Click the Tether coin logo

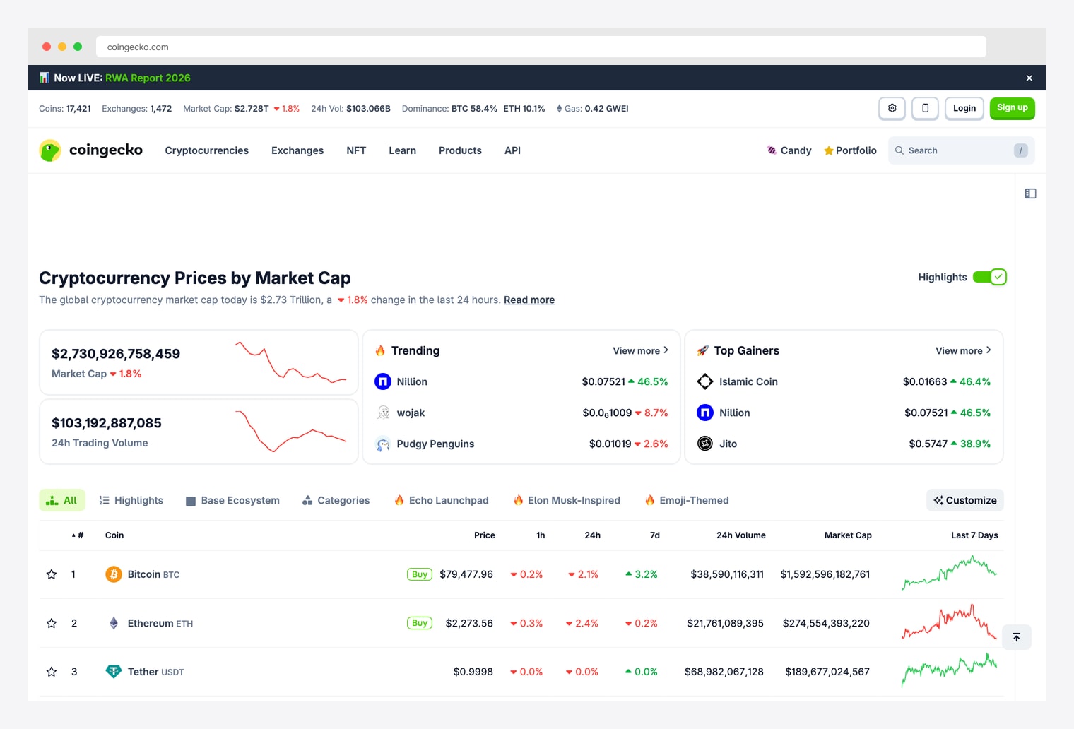(x=114, y=672)
